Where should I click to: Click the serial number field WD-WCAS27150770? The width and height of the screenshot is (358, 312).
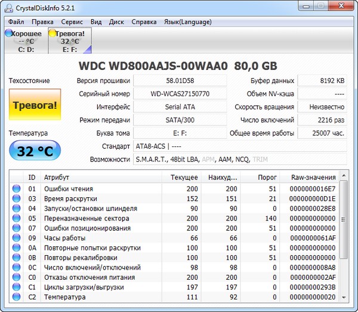180,94
